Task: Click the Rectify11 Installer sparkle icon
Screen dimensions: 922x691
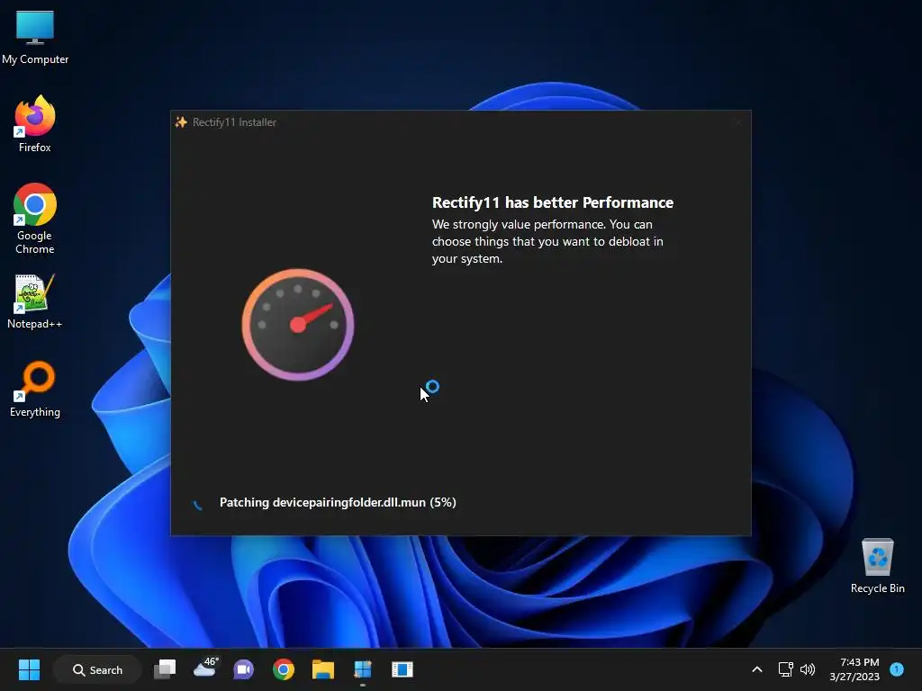Action: tap(181, 121)
